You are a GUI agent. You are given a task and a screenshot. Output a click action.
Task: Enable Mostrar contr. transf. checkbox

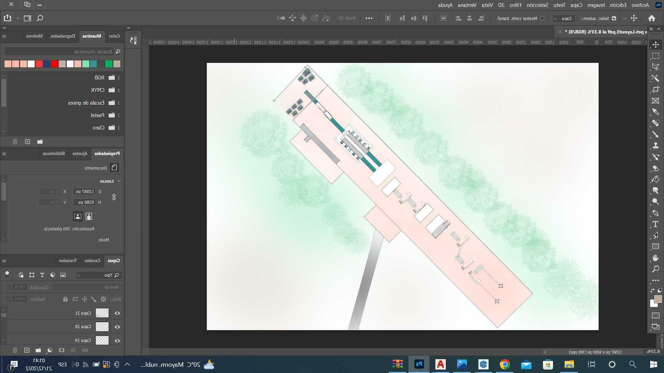[542, 18]
